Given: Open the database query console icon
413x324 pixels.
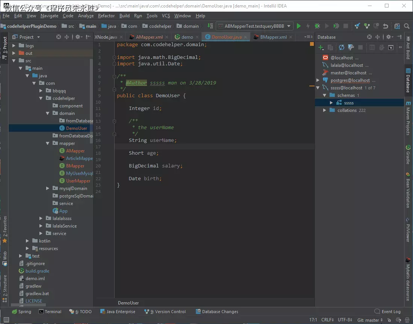Looking at the screenshot, I should coord(391,47).
